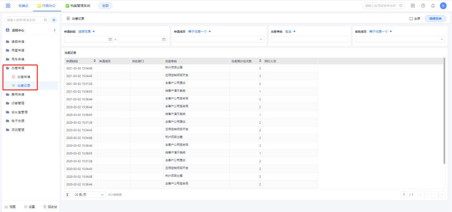Select the 2021-03-02 15:57:28 row cell
Screen dimensions: 452x212
81,84
